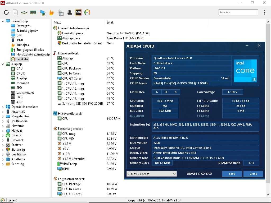Screen dimensions: 271x203
Task: Expand the Operációs rendszer node
Action: [x=3, y=107]
